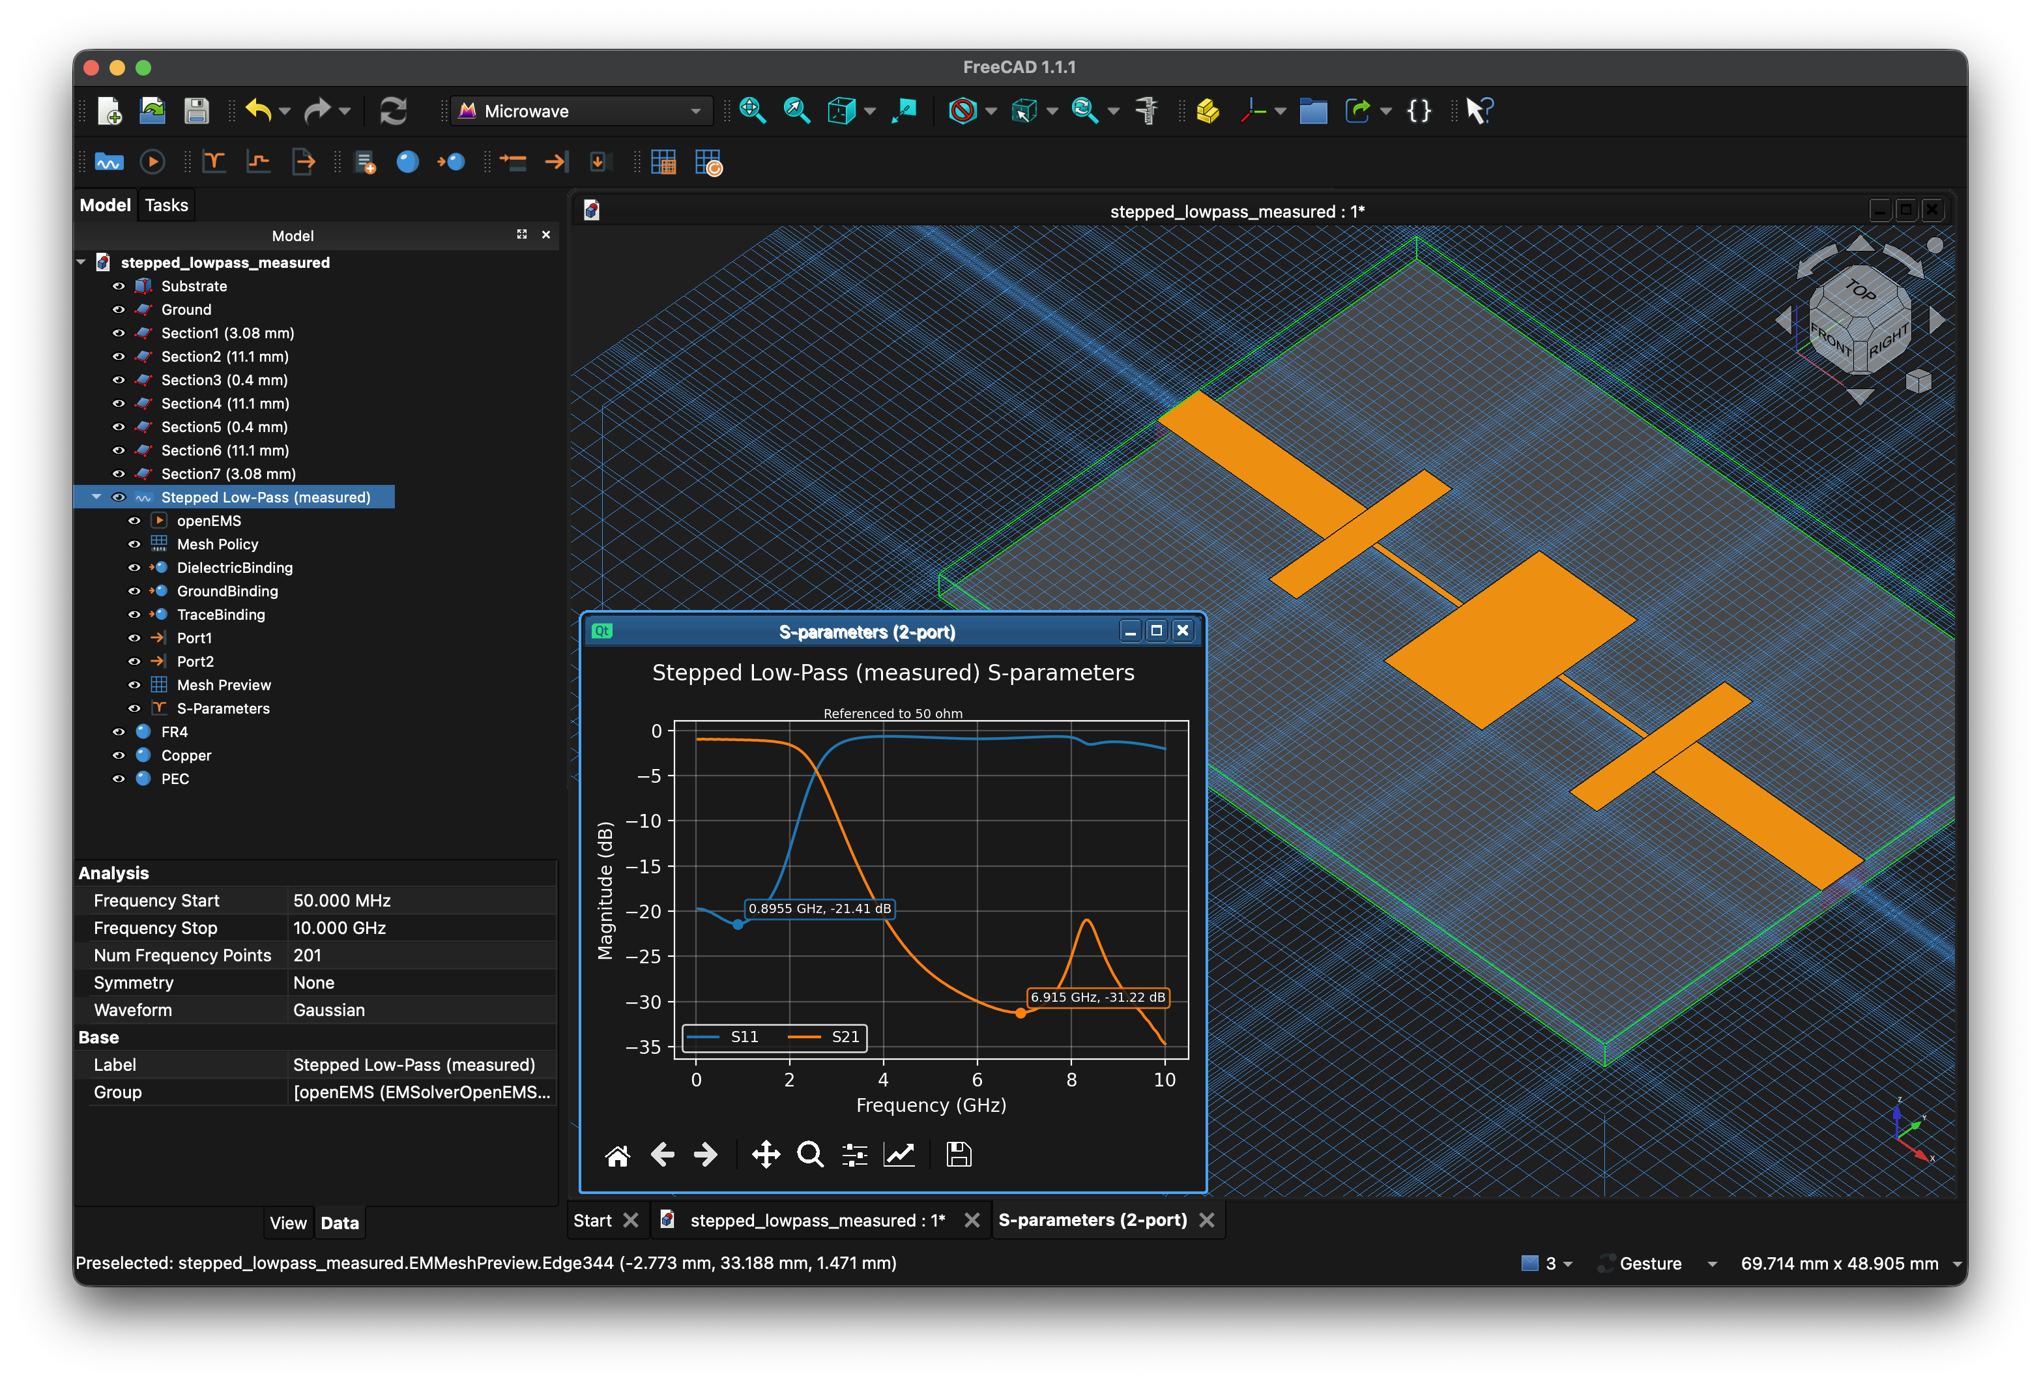
Task: Click the plot home reset icon
Action: tap(617, 1155)
